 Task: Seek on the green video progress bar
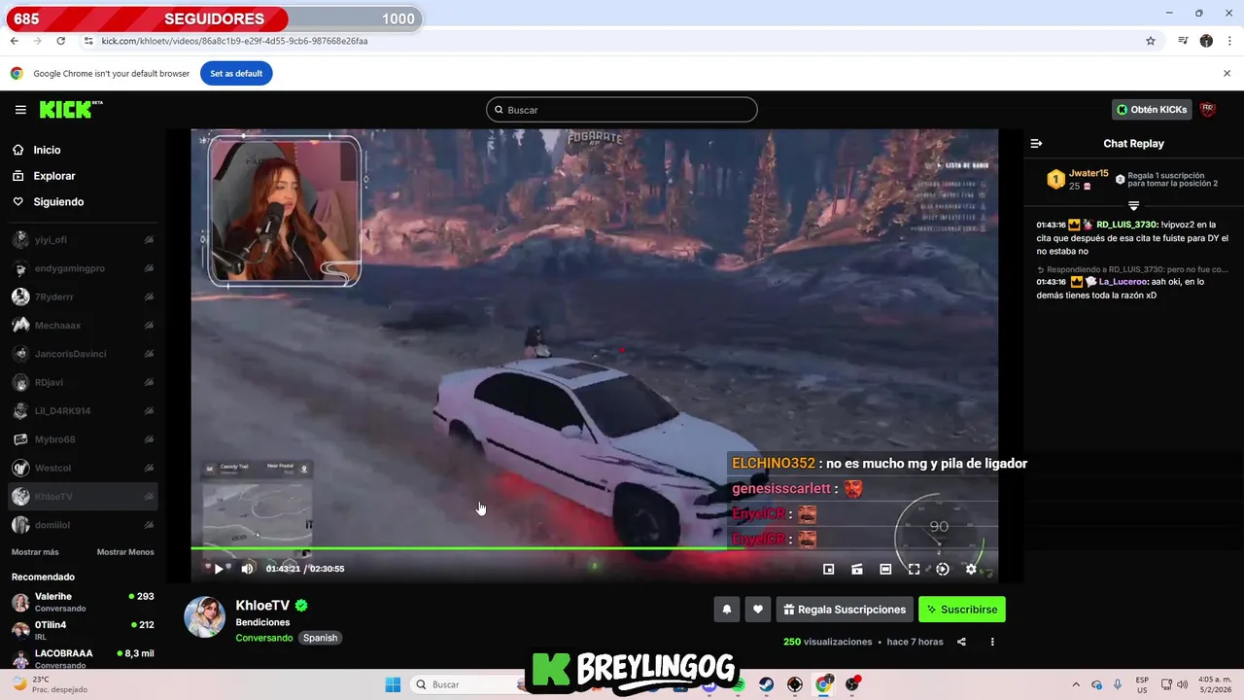point(594,548)
